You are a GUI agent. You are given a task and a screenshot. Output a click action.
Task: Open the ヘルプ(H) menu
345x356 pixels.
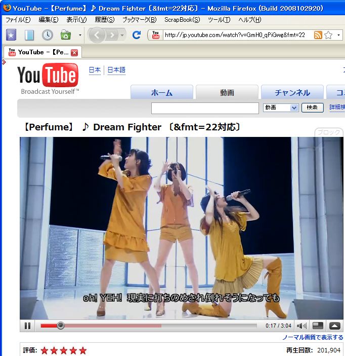pyautogui.click(x=249, y=20)
